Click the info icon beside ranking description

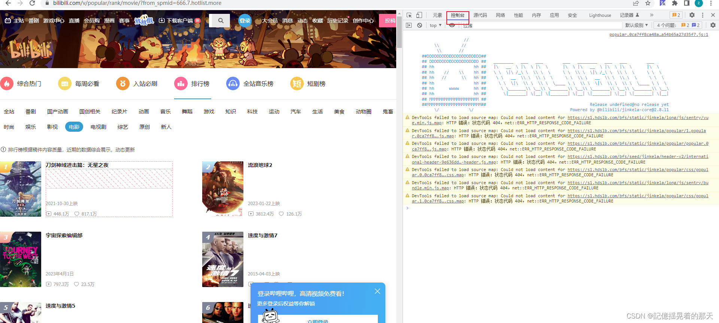click(x=3, y=149)
